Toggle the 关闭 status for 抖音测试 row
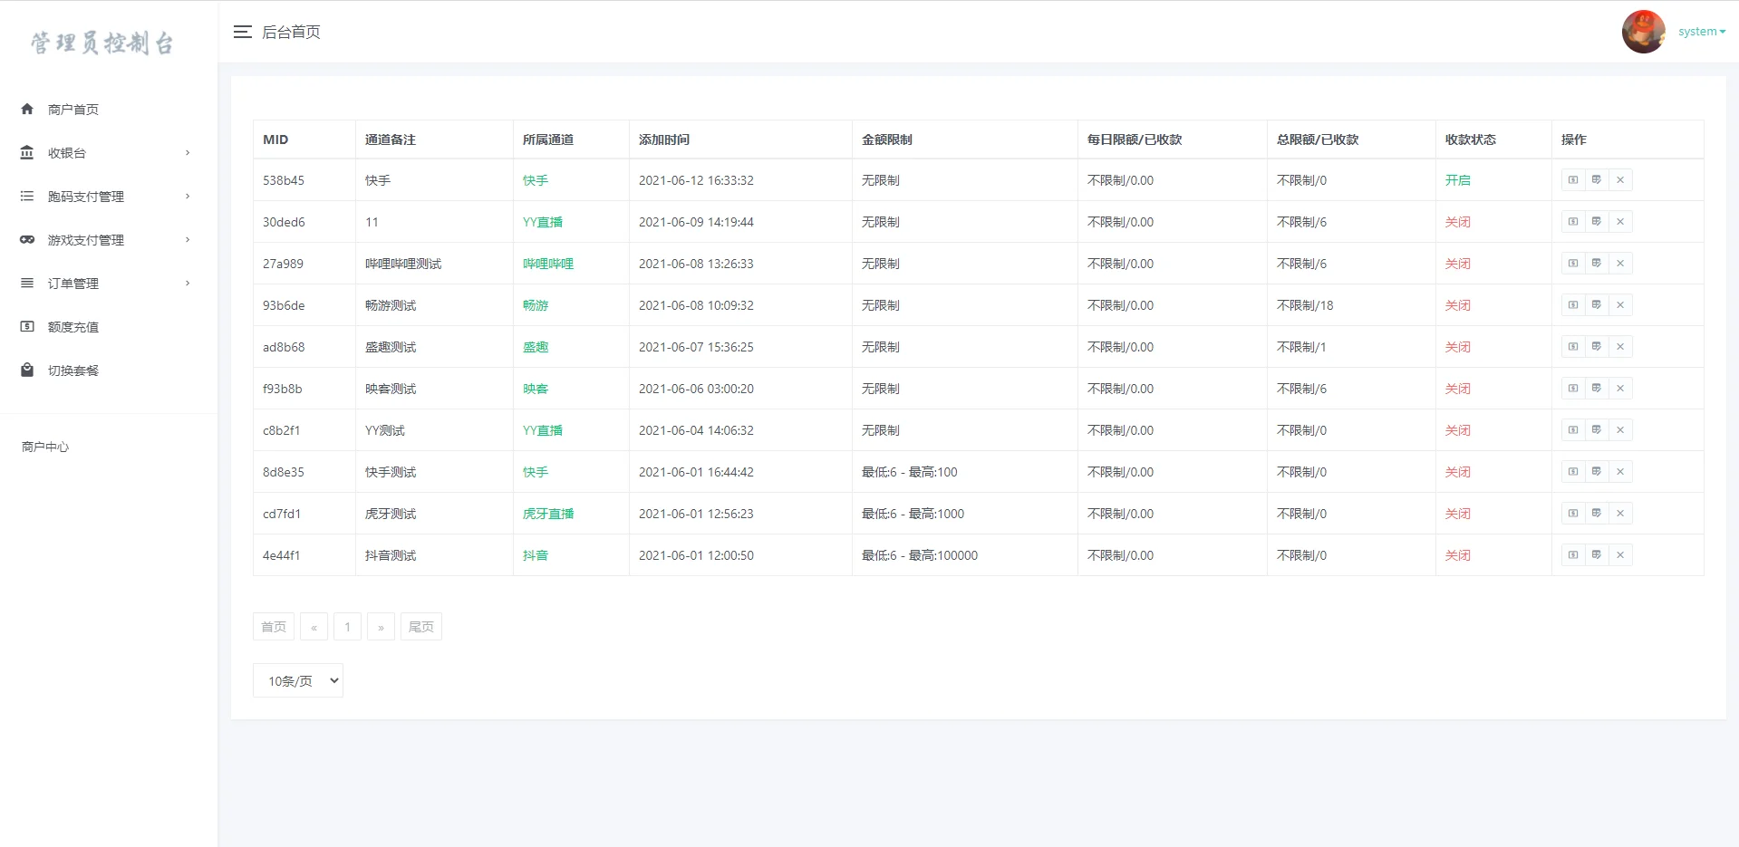1739x847 pixels. (x=1457, y=555)
